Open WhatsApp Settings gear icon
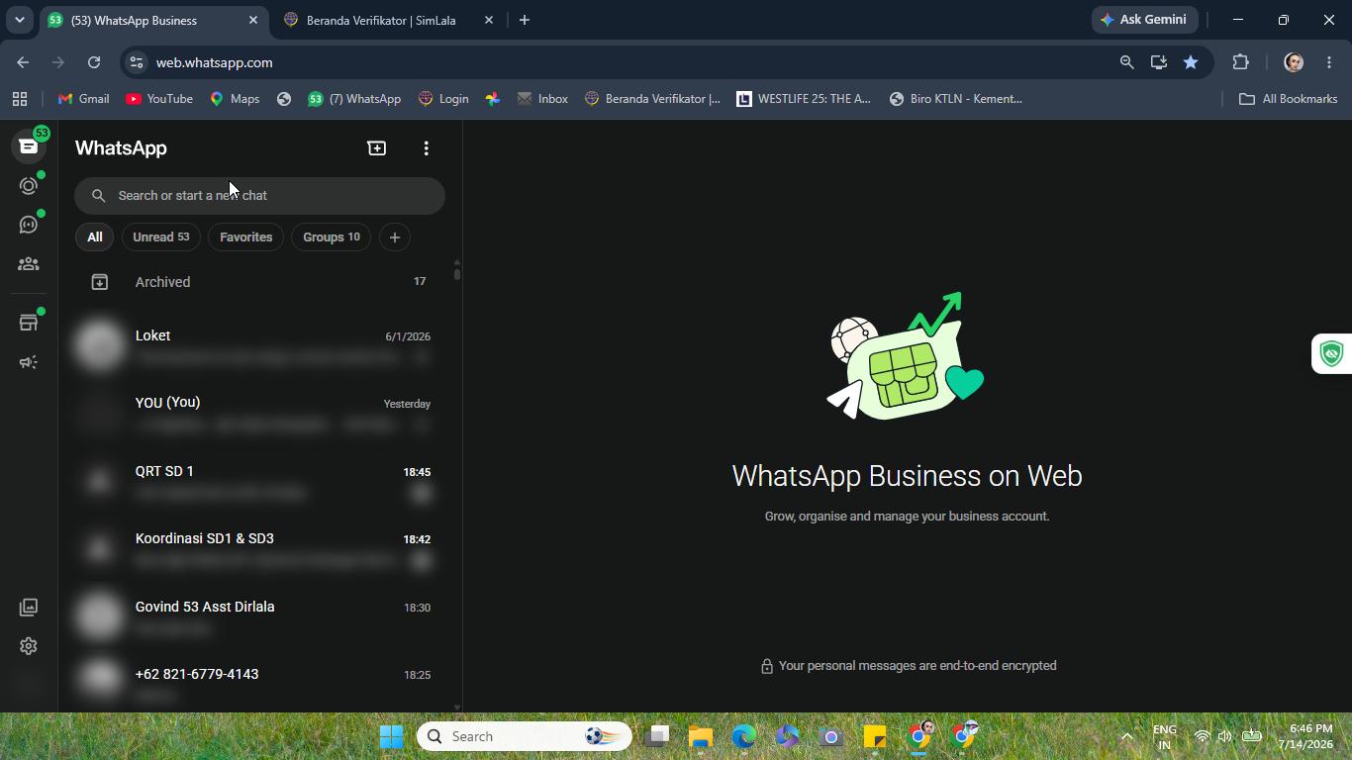Image resolution: width=1352 pixels, height=760 pixels. coord(29,646)
